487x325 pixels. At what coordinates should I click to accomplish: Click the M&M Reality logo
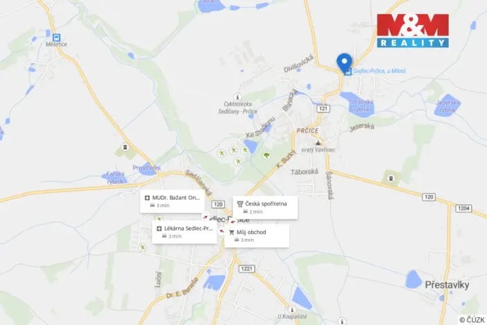(x=413, y=31)
